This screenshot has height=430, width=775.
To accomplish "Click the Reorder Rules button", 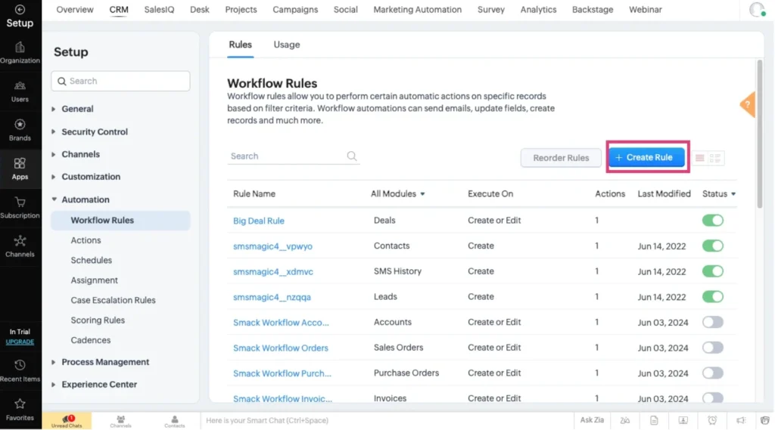I will [561, 158].
